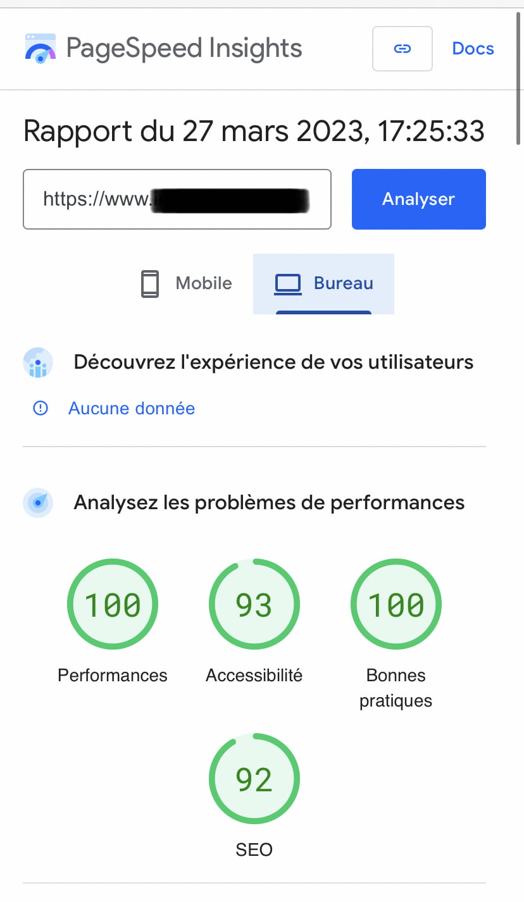The width and height of the screenshot is (524, 902).
Task: Click the user experience section icon
Action: click(38, 362)
